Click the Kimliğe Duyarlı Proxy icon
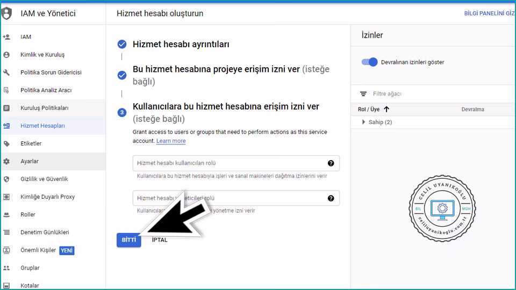Image resolution: width=516 pixels, height=290 pixels. (x=6, y=197)
